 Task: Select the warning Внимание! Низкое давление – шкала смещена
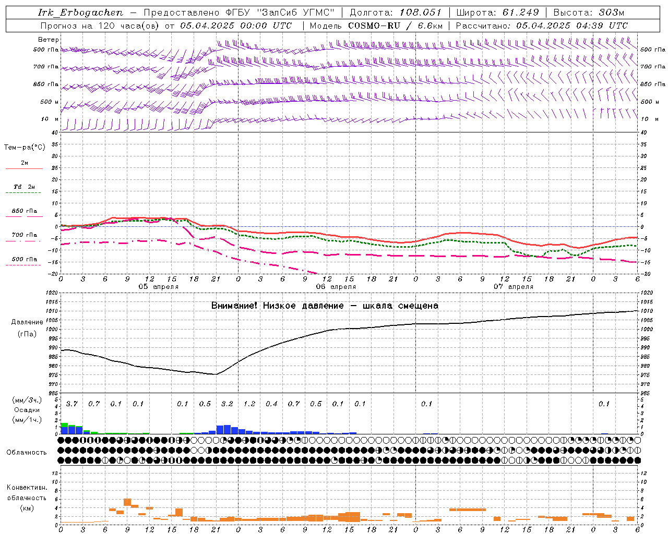click(x=325, y=306)
